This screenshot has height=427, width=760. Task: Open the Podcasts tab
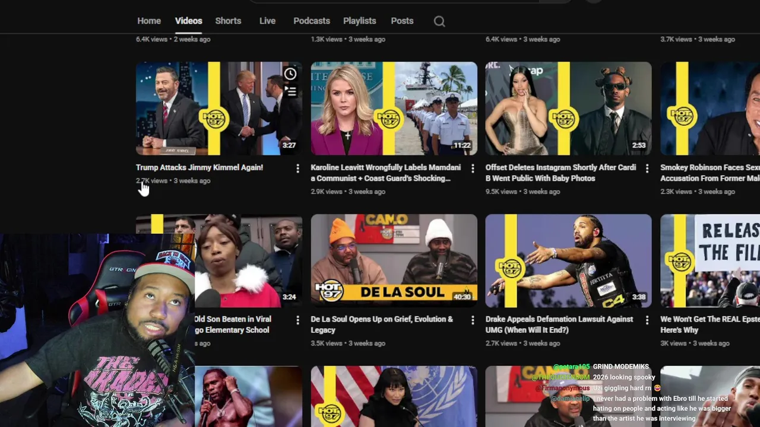click(312, 21)
